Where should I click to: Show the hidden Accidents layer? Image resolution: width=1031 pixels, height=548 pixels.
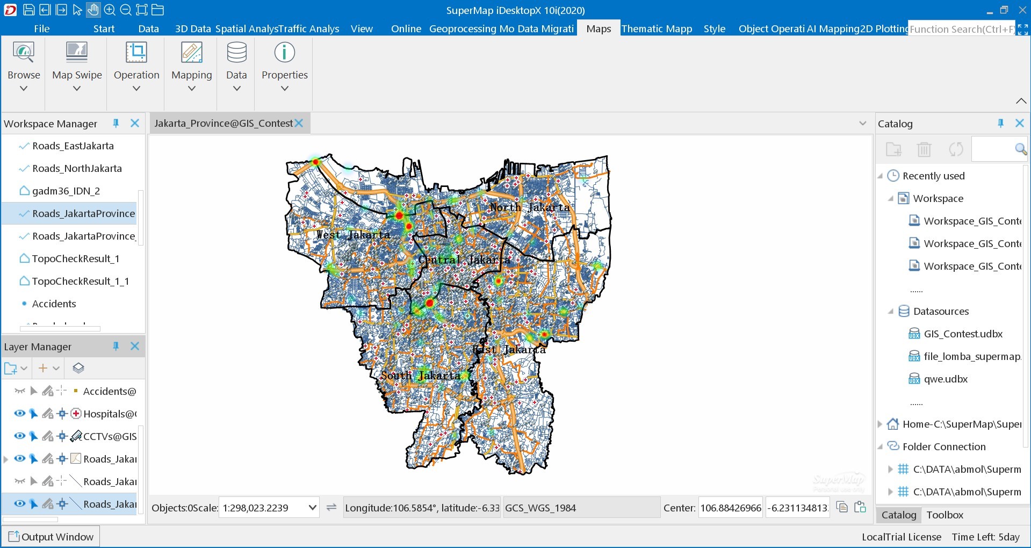pos(20,391)
